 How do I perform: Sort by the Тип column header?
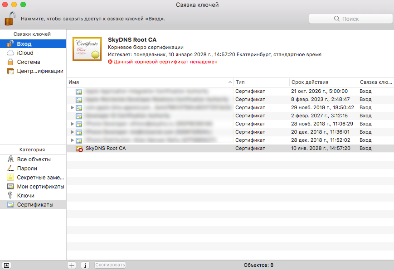click(261, 82)
